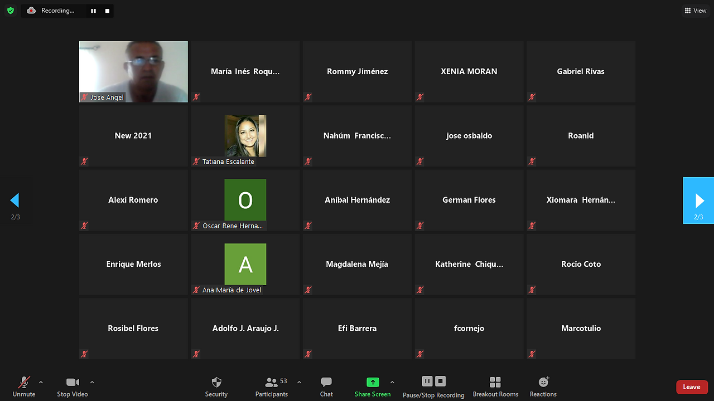Click muted mic icon on Aníbal Hernández tile
714x401 pixels.
[x=308, y=226]
